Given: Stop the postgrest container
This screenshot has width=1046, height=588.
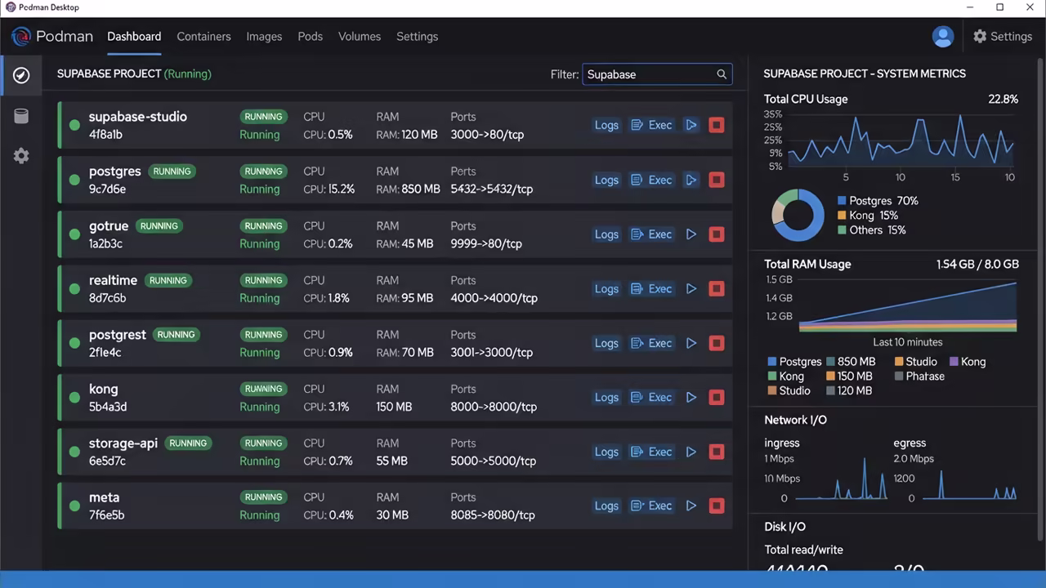Looking at the screenshot, I should pyautogui.click(x=717, y=343).
